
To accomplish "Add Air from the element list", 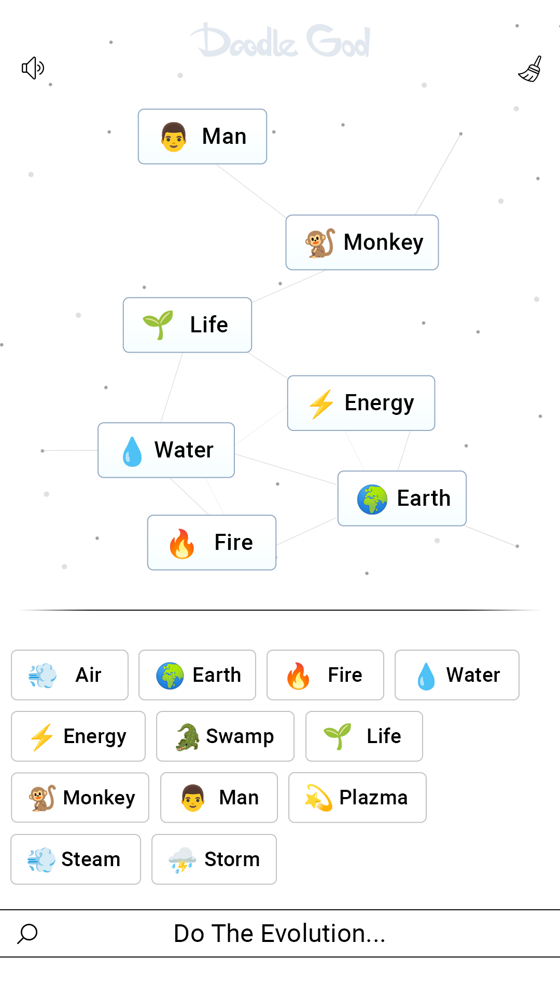I will point(69,675).
